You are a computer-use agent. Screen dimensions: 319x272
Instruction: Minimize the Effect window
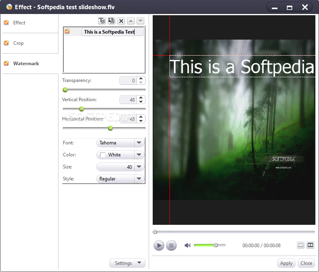275,7
